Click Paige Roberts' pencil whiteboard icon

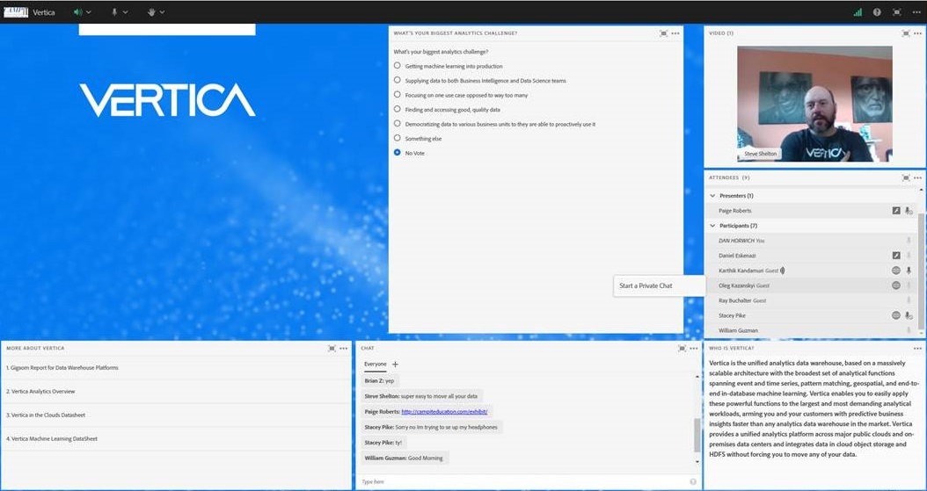click(x=896, y=211)
